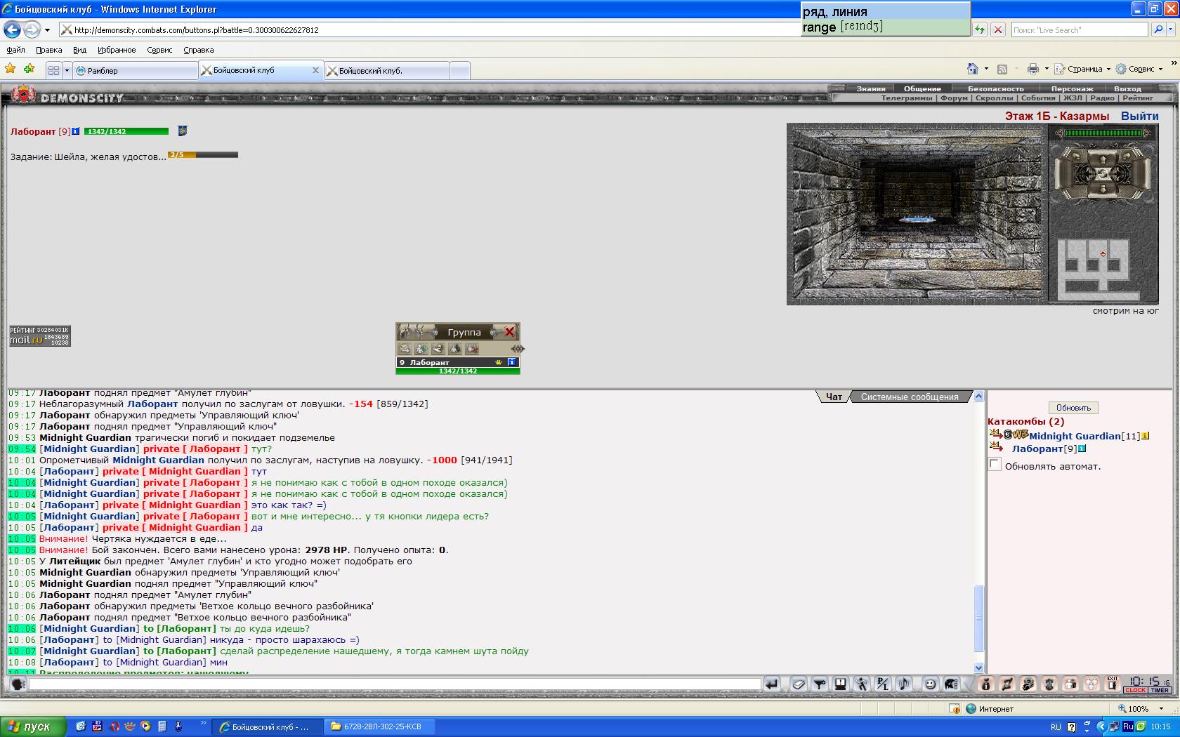
Task: Open the recent pages dropdown next to Forward
Action: [47, 29]
